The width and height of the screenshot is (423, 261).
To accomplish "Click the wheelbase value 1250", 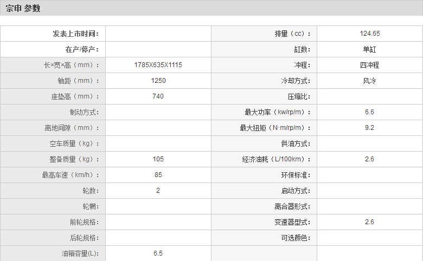I will coord(158,81).
